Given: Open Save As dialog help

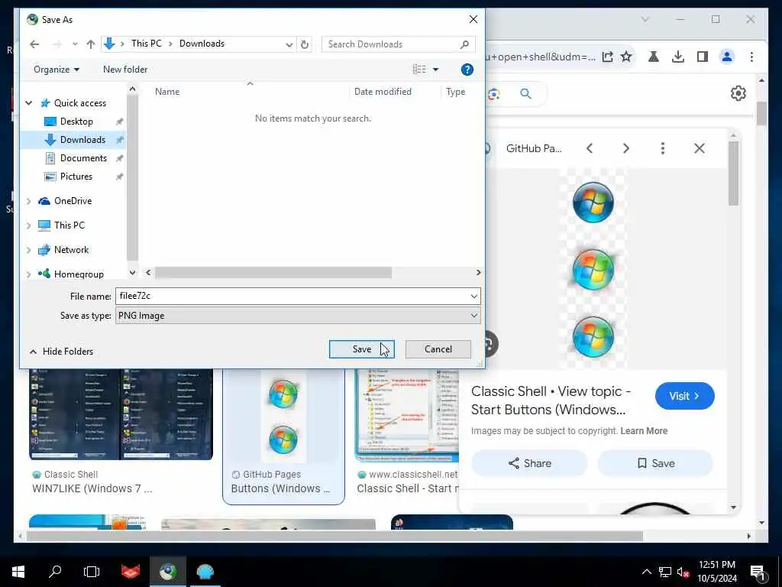Looking at the screenshot, I should point(467,70).
